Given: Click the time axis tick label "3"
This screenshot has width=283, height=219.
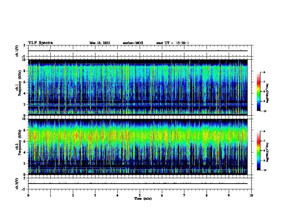Looking at the screenshot, I should pos(95,195).
